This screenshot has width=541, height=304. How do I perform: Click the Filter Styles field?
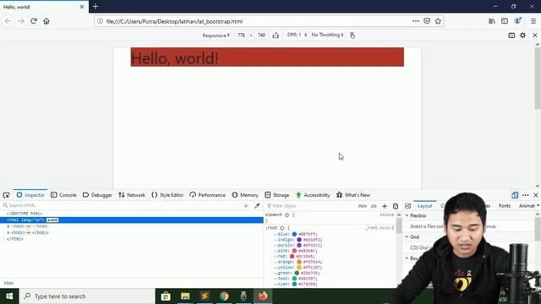(310, 206)
